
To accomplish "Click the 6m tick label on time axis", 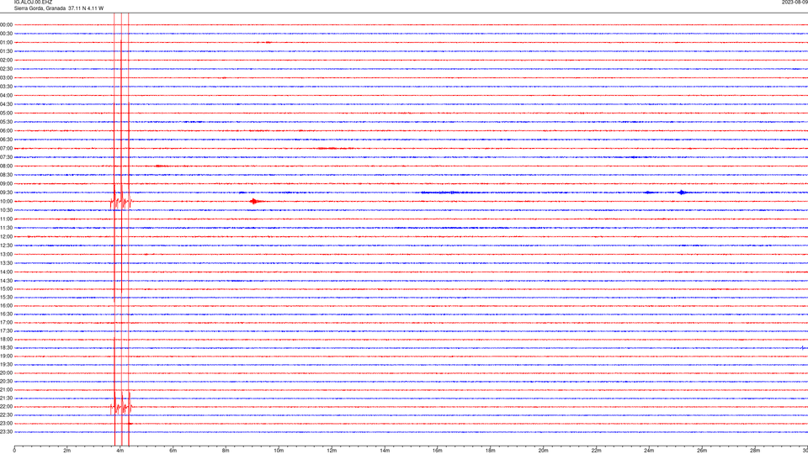I will point(173,451).
